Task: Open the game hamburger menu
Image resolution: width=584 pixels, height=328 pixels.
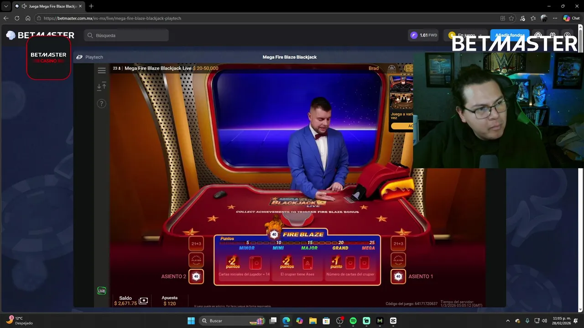Action: pos(102,70)
